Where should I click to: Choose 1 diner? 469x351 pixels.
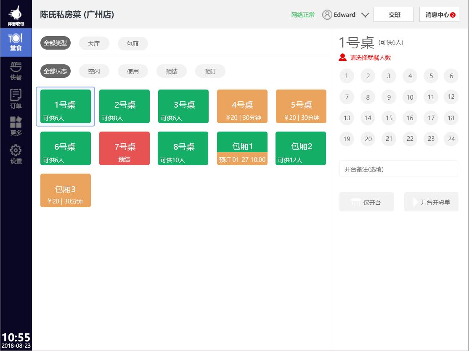[x=347, y=76]
